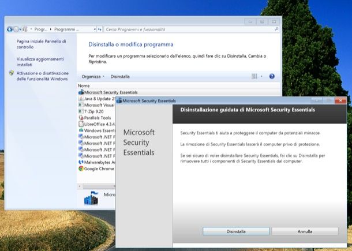Close the Programs and Features window
The width and height of the screenshot is (352, 251).
click(x=274, y=22)
